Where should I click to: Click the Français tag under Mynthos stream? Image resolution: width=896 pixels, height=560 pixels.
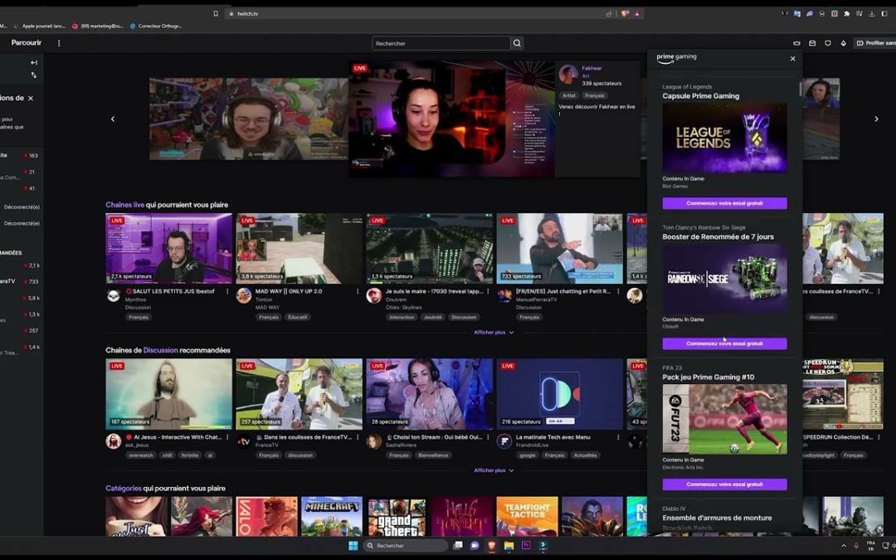click(x=139, y=317)
